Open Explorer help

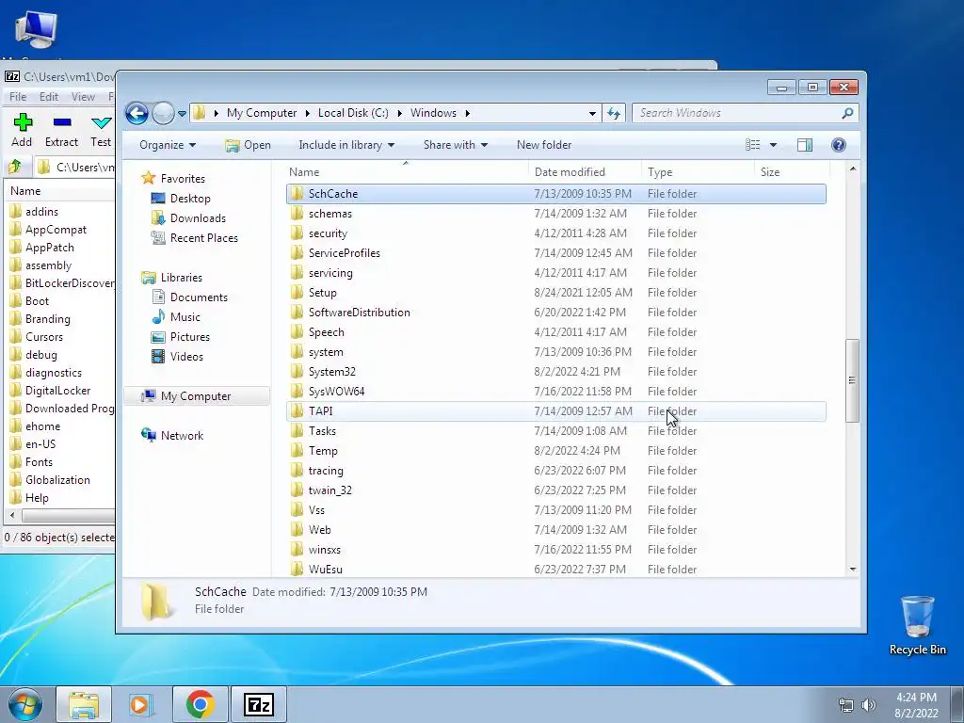point(839,145)
